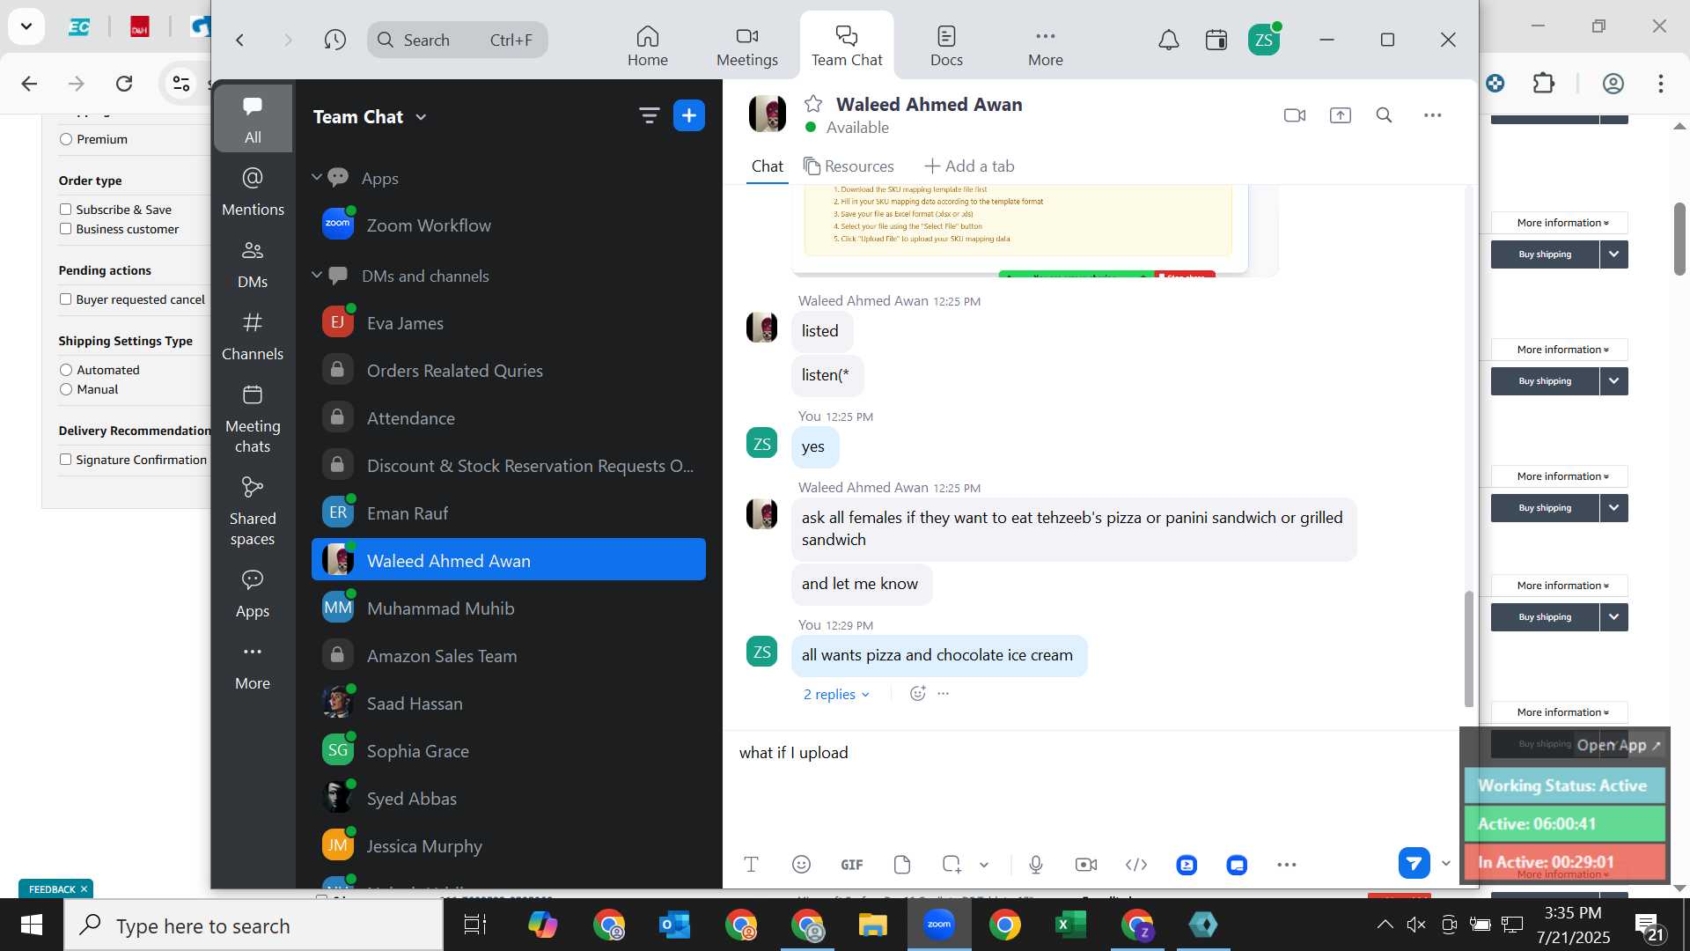Open the chat filter icon in Team Chat
This screenshot has height=951, width=1690.
(649, 115)
